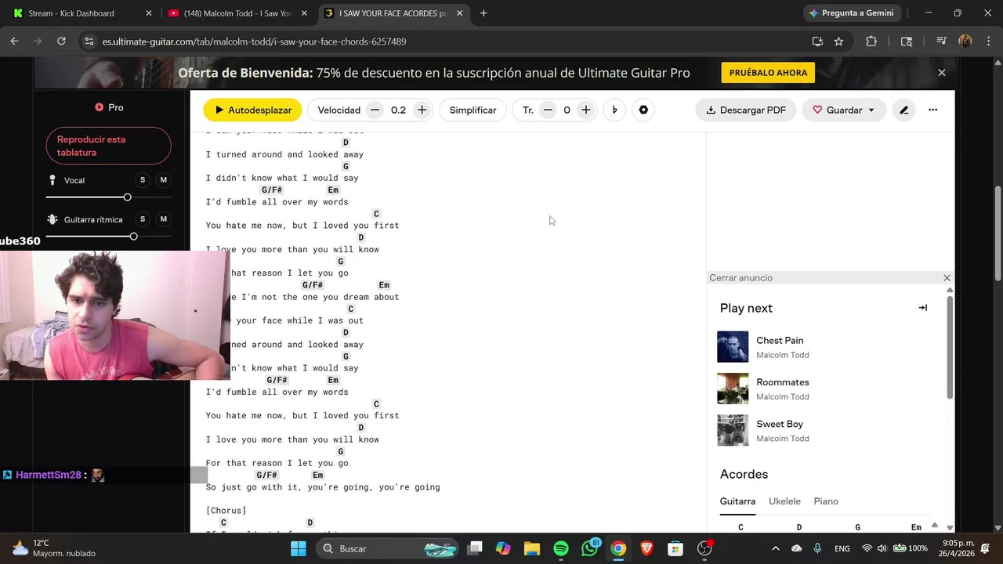Solo the Guitarra rítmica track
The height and width of the screenshot is (564, 1003).
click(143, 219)
